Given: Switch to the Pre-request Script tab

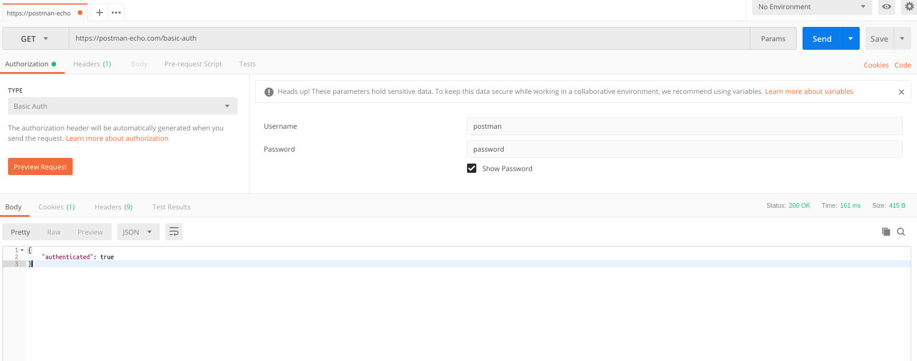Looking at the screenshot, I should pyautogui.click(x=193, y=64).
